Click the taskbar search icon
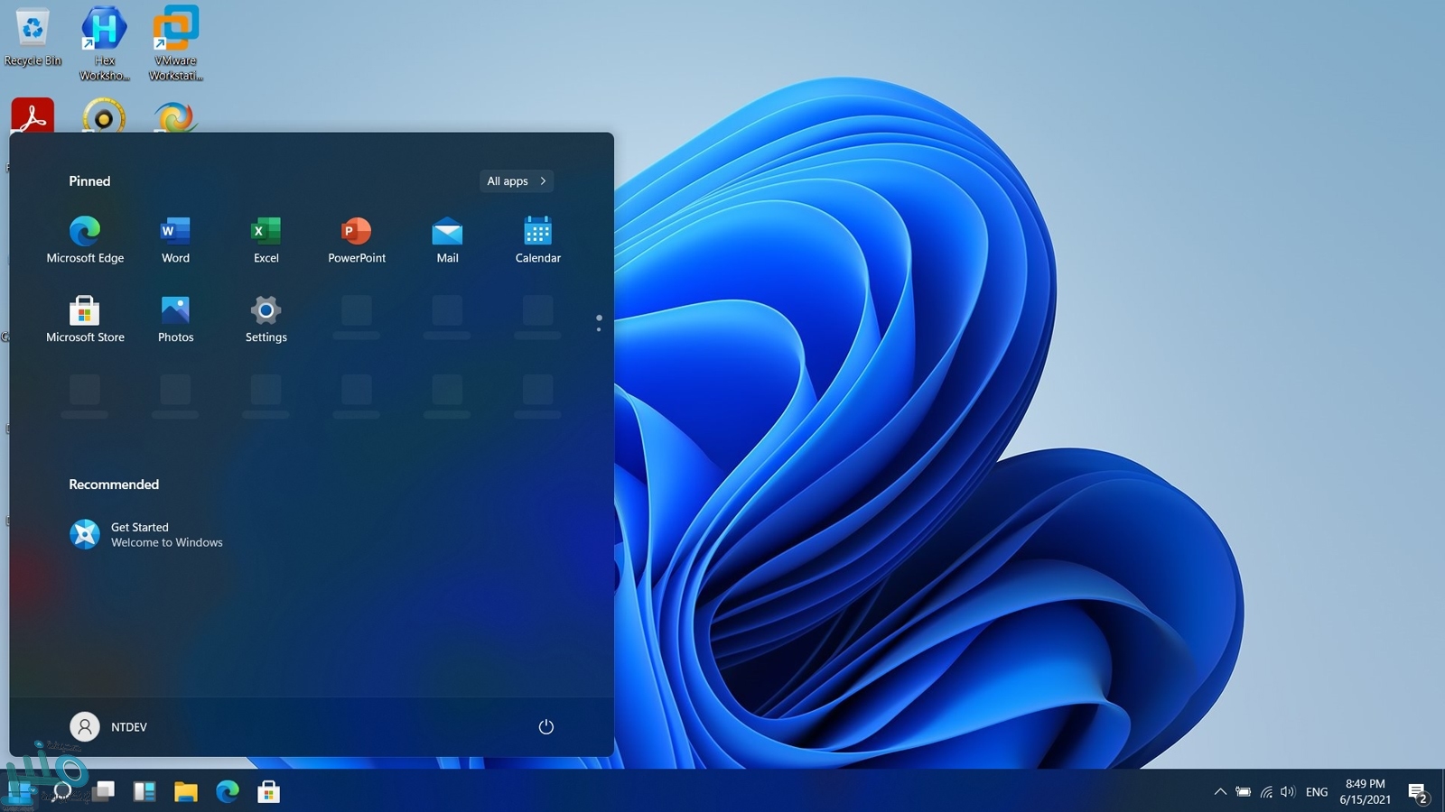 pos(62,792)
